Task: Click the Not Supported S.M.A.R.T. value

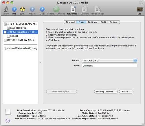Action: coord(105,116)
